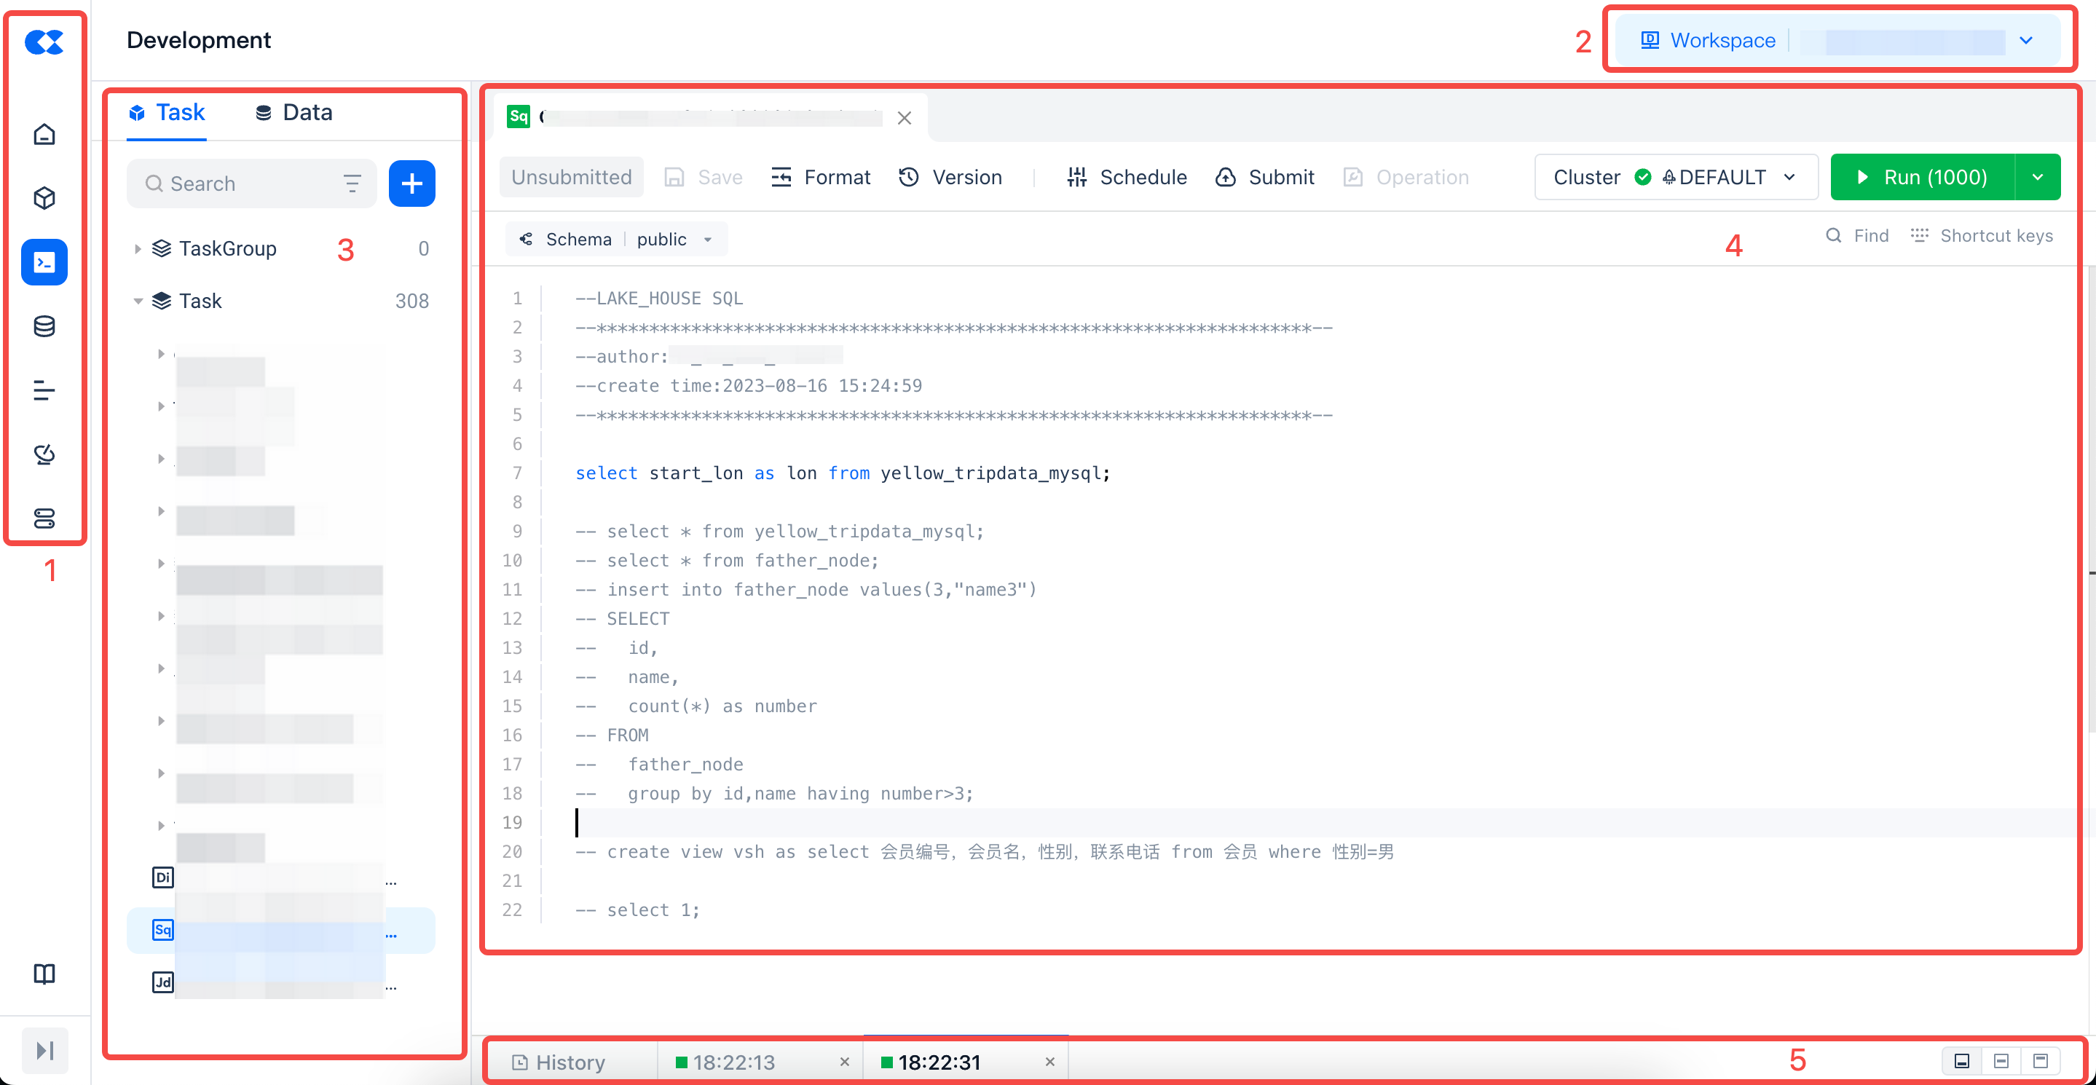Screen dimensions: 2096x1085
Task: Expand the TaskGroup tree node
Action: [138, 249]
